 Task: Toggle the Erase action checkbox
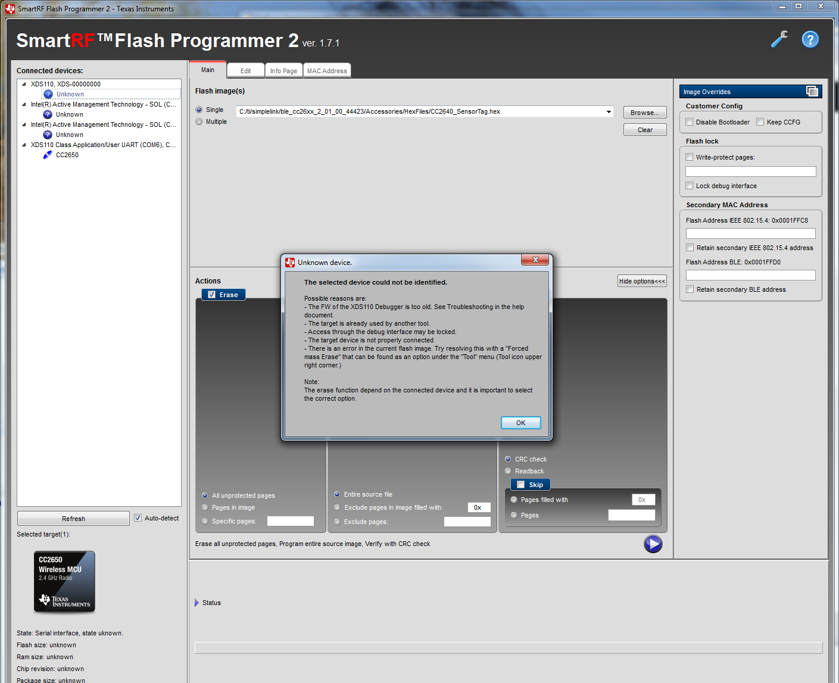pos(211,295)
